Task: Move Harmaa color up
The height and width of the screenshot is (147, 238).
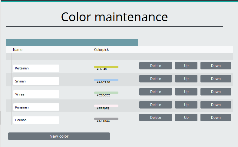Action: point(186,118)
